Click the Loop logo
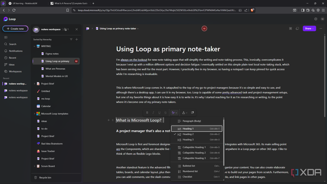The image size is (327, 184). point(10,19)
